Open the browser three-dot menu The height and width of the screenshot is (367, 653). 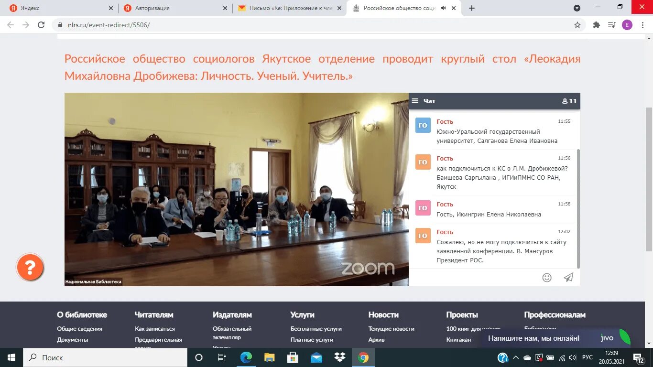click(x=643, y=24)
